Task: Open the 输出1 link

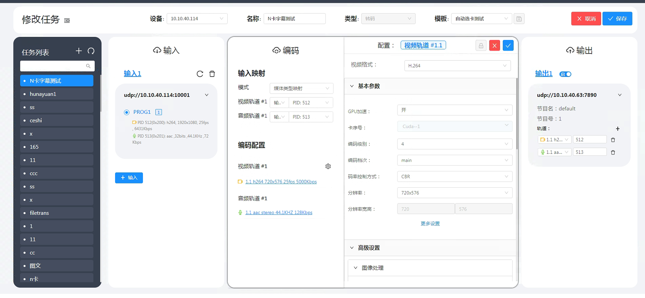Action: click(544, 73)
